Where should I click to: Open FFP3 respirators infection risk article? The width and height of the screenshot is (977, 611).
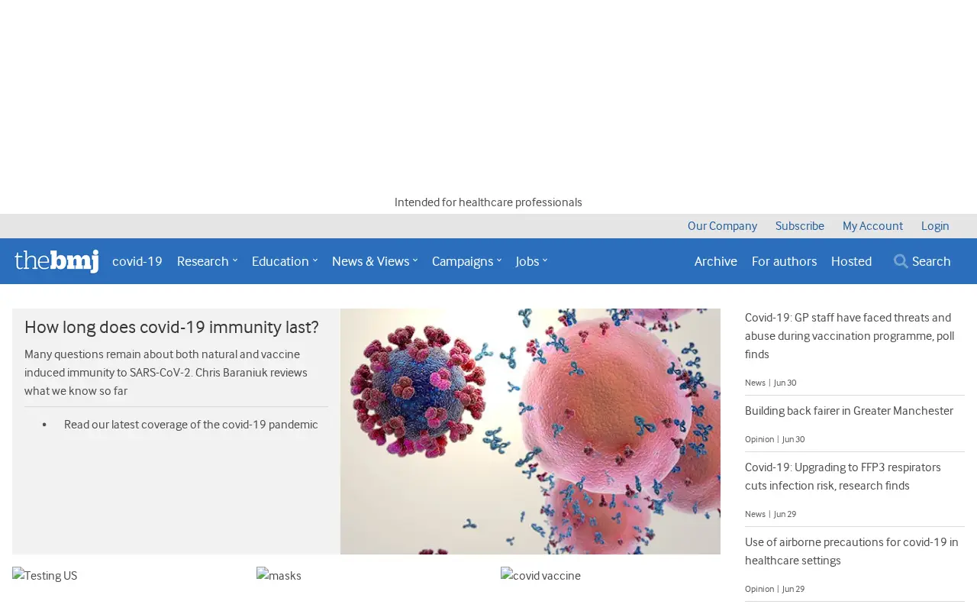843,477
